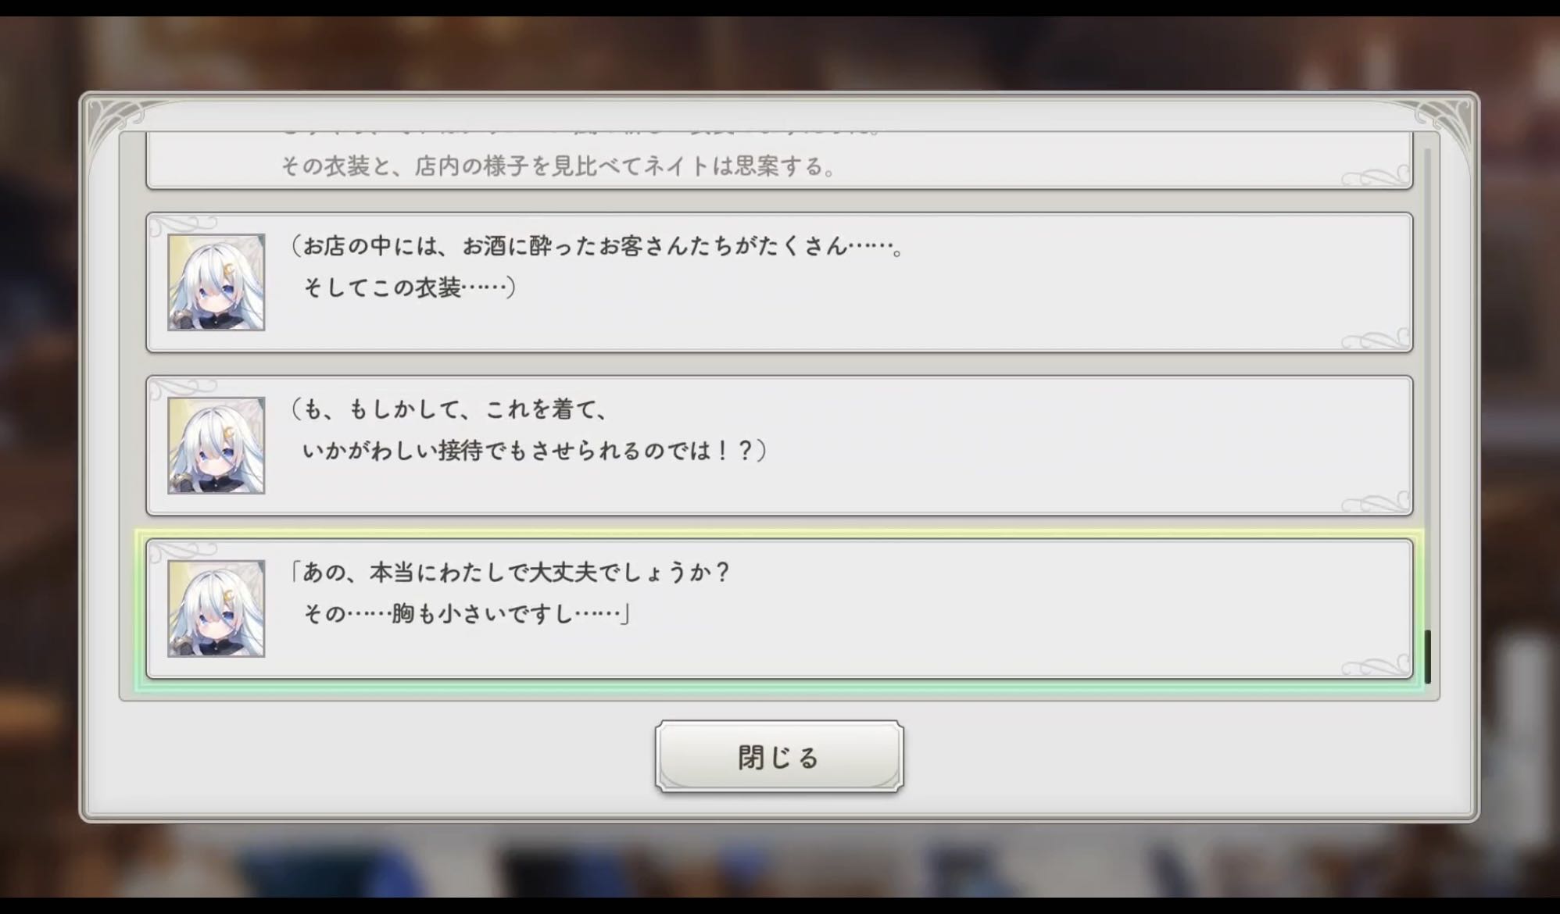Select portrait beside お店の中には line
The image size is (1560, 914).
tap(216, 282)
